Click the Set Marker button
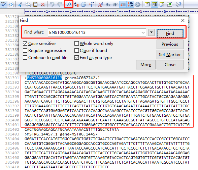This screenshot has width=198, height=170. click(x=170, y=55)
